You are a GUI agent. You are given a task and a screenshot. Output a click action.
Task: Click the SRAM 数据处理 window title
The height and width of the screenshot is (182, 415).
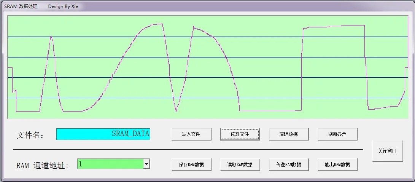[21, 6]
